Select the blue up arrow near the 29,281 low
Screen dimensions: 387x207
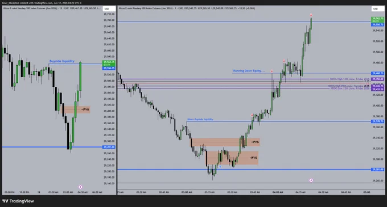pyautogui.click(x=220, y=166)
